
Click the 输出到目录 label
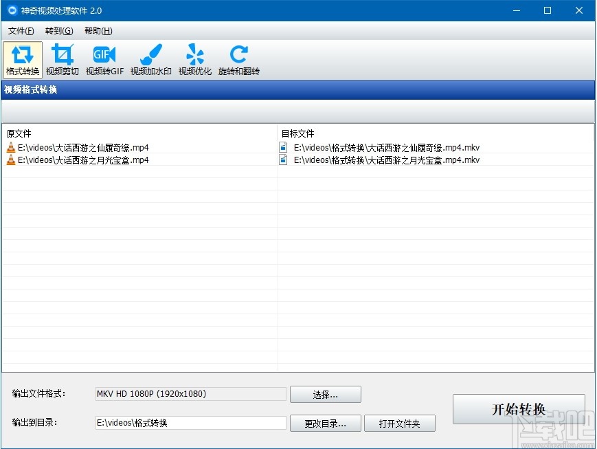pos(34,422)
